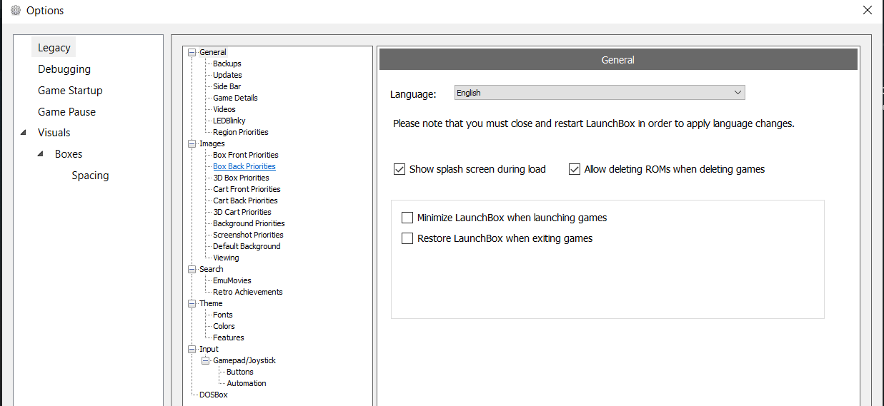This screenshot has height=406, width=884.
Task: Select LEDBlinky in the tree
Action: (229, 121)
